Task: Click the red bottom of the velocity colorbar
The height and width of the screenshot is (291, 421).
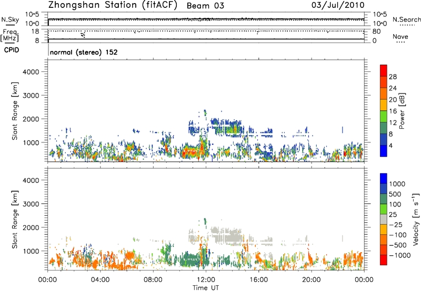Action: click(x=384, y=260)
